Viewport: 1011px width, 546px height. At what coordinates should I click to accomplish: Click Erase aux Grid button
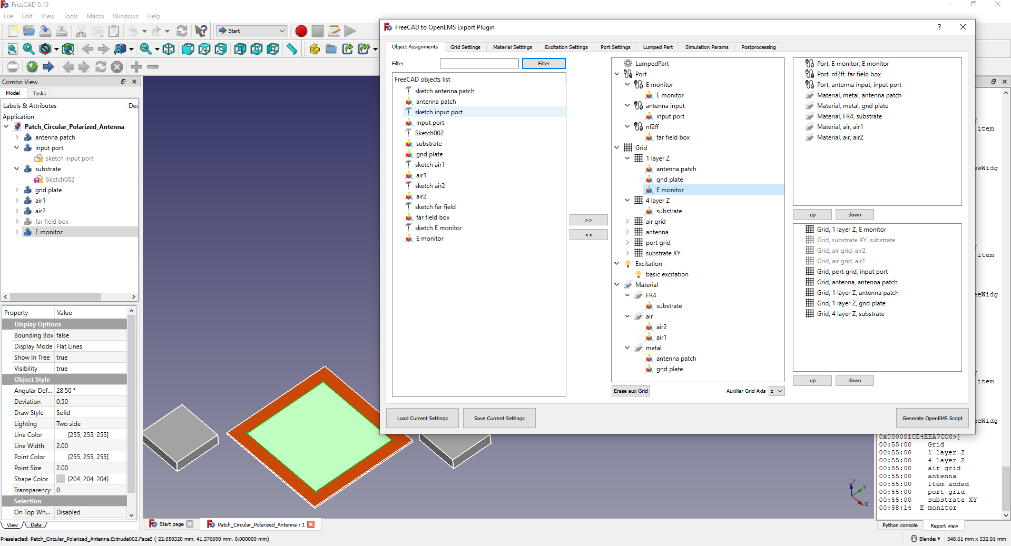[x=631, y=391]
